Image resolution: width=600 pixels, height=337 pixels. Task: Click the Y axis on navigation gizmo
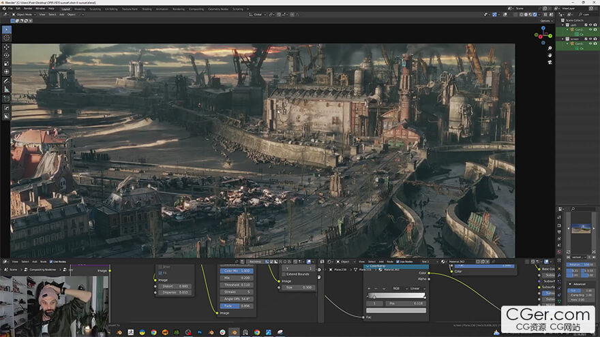pos(550,36)
